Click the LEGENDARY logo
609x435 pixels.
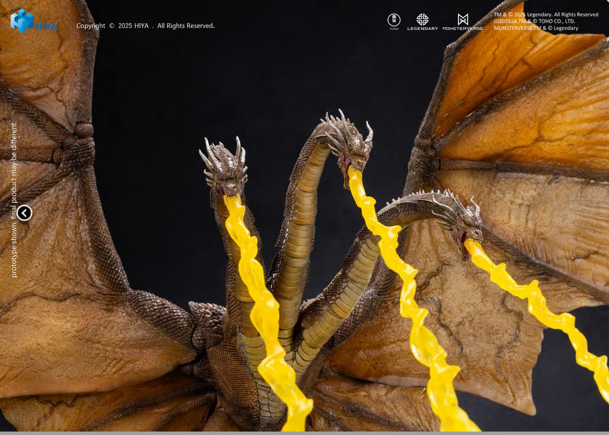422,22
